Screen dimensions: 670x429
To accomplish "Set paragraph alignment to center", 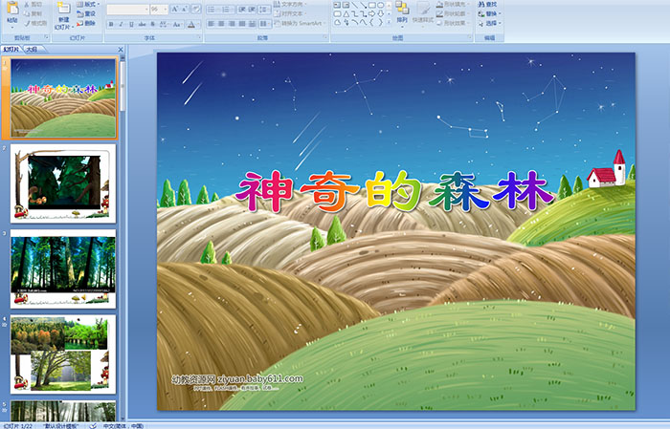I will click(x=221, y=24).
